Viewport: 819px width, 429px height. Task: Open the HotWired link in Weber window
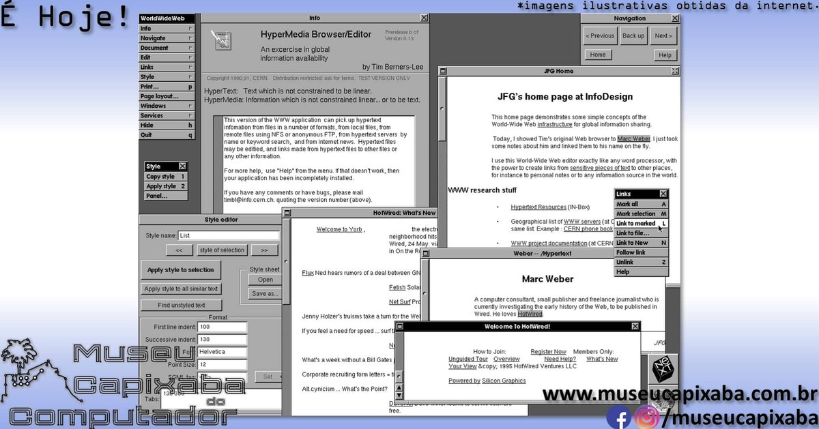(x=530, y=314)
